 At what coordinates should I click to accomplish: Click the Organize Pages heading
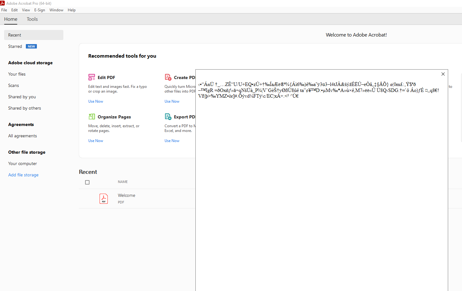pos(114,117)
